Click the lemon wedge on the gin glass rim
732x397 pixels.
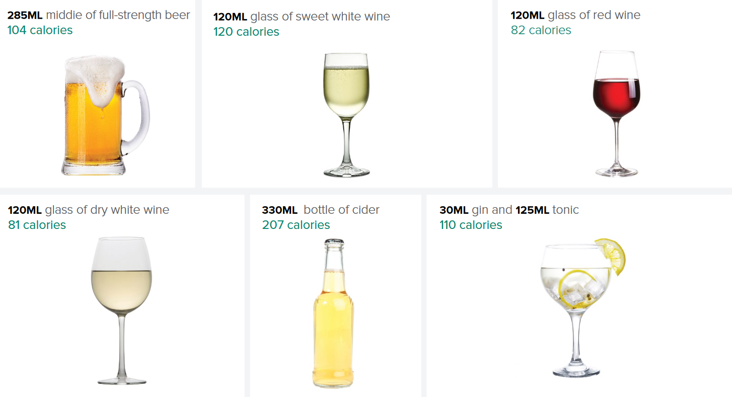[613, 254]
